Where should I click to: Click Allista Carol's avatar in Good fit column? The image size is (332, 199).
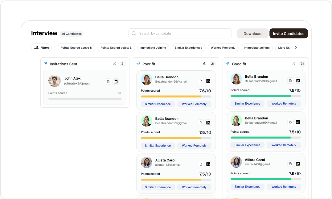coord(236,162)
